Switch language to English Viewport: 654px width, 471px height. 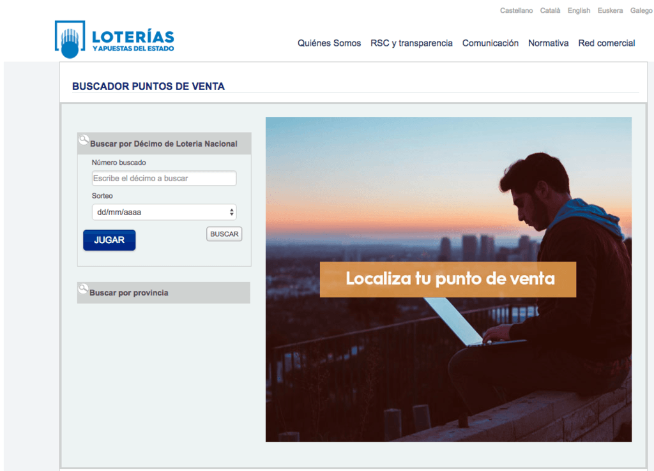(x=579, y=10)
